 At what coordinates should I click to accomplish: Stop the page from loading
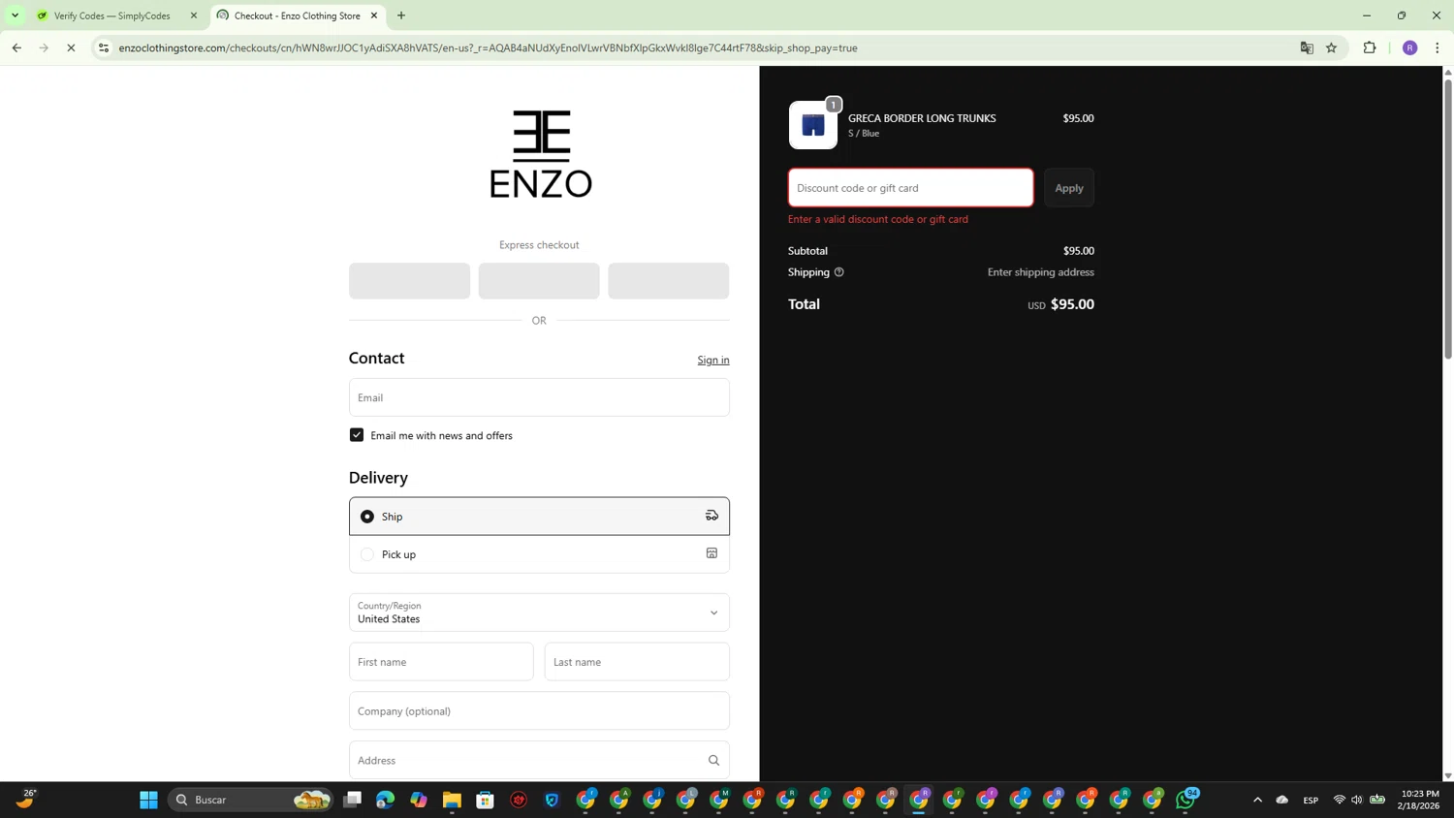click(x=71, y=47)
